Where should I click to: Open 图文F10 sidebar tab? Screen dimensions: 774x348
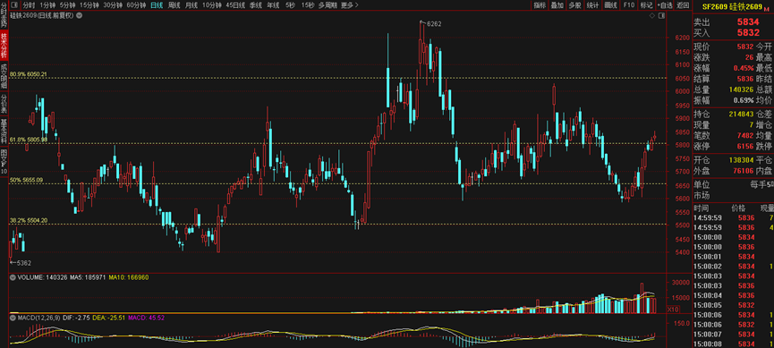[x=4, y=161]
